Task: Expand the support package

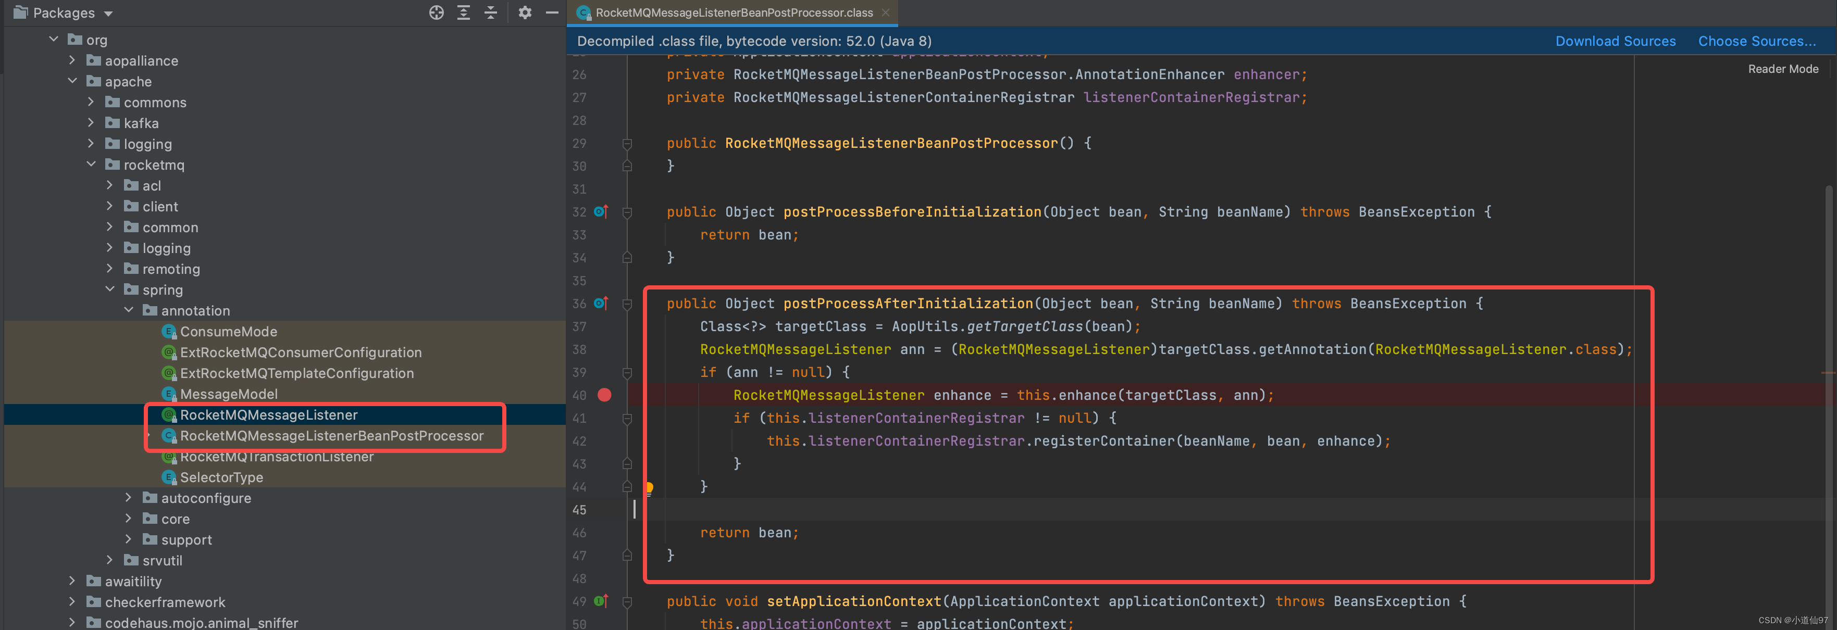Action: (128, 539)
